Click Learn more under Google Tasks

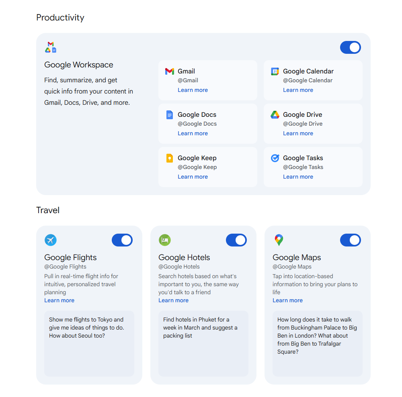pyautogui.click(x=298, y=177)
